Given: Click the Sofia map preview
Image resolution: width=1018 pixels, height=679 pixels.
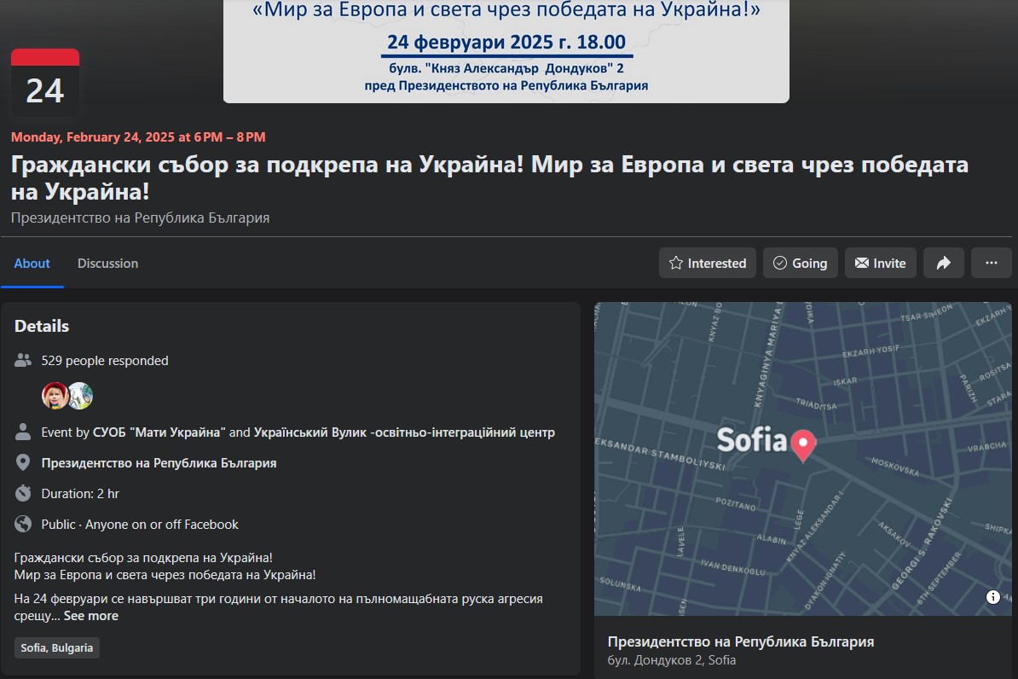Looking at the screenshot, I should [803, 459].
